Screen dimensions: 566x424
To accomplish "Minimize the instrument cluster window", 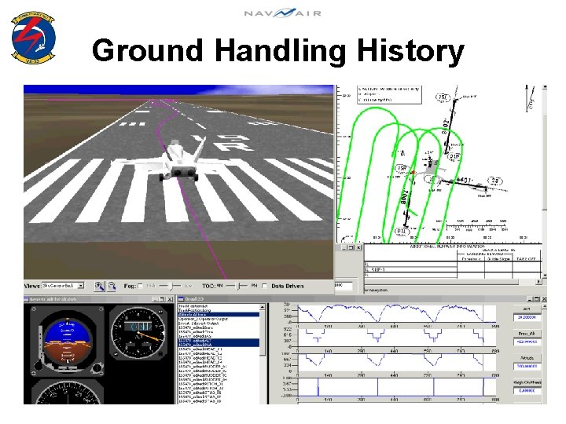I will pos(155,299).
